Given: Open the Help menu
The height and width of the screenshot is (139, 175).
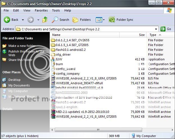Looking at the screenshot, I should [68, 10].
